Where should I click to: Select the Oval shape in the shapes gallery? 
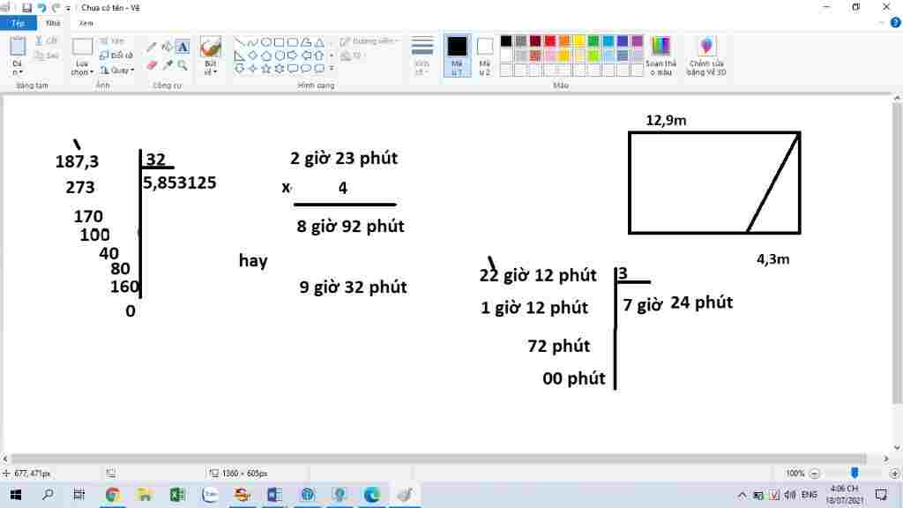(265, 41)
